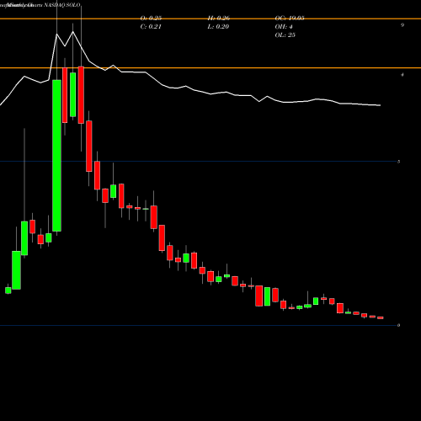Viewport: 421px width, 421px height.
Task: Click the low price label 'L: 0.20'
Action: pyautogui.click(x=218, y=27)
